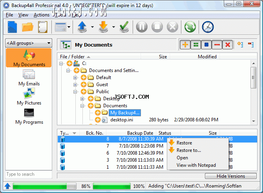Start backup with blue up arrow

pos(82,27)
